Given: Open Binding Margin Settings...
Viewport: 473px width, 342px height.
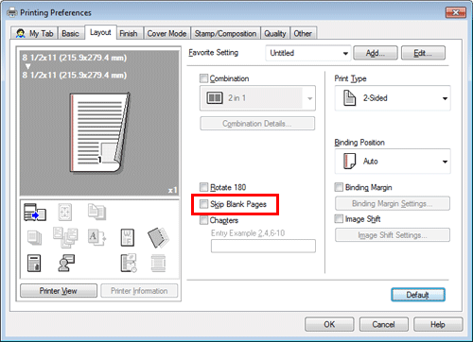Looking at the screenshot, I should click(x=393, y=203).
